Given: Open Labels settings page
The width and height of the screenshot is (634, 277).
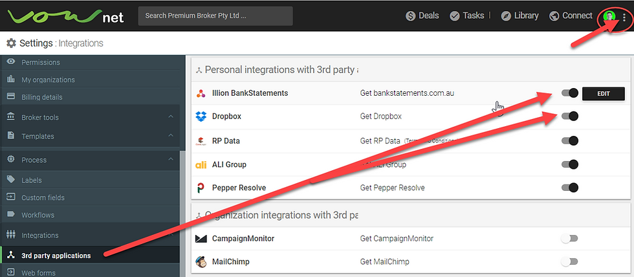Looking at the screenshot, I should point(90,180).
